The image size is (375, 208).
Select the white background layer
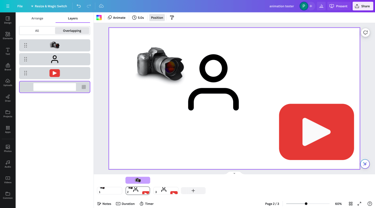coord(55,87)
